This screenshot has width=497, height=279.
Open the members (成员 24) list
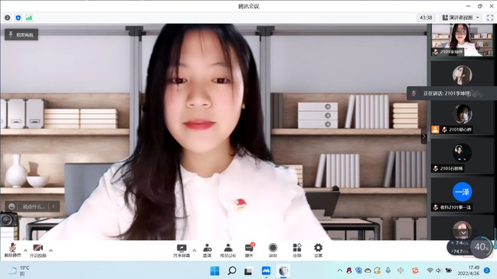(228, 251)
